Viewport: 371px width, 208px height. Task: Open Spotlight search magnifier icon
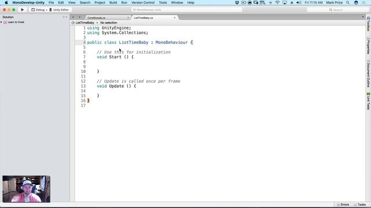click(348, 2)
